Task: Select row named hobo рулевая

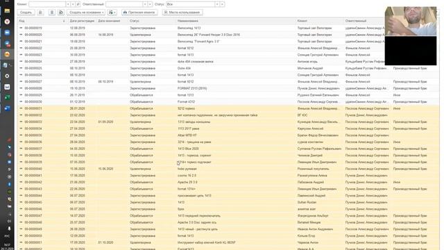Action: pos(228,169)
